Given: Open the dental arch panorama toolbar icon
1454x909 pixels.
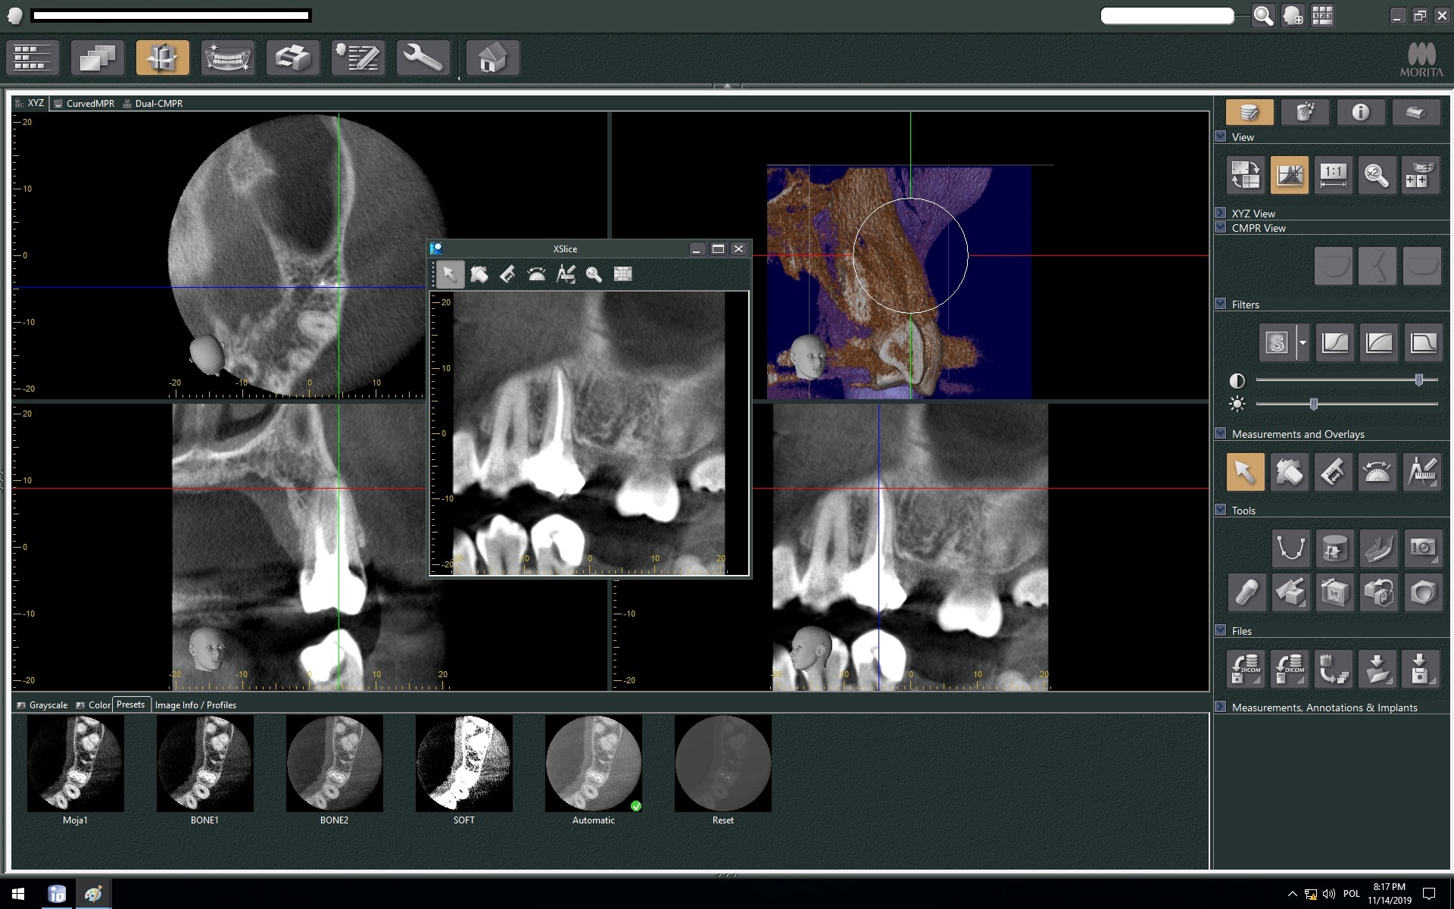Looking at the screenshot, I should point(228,58).
